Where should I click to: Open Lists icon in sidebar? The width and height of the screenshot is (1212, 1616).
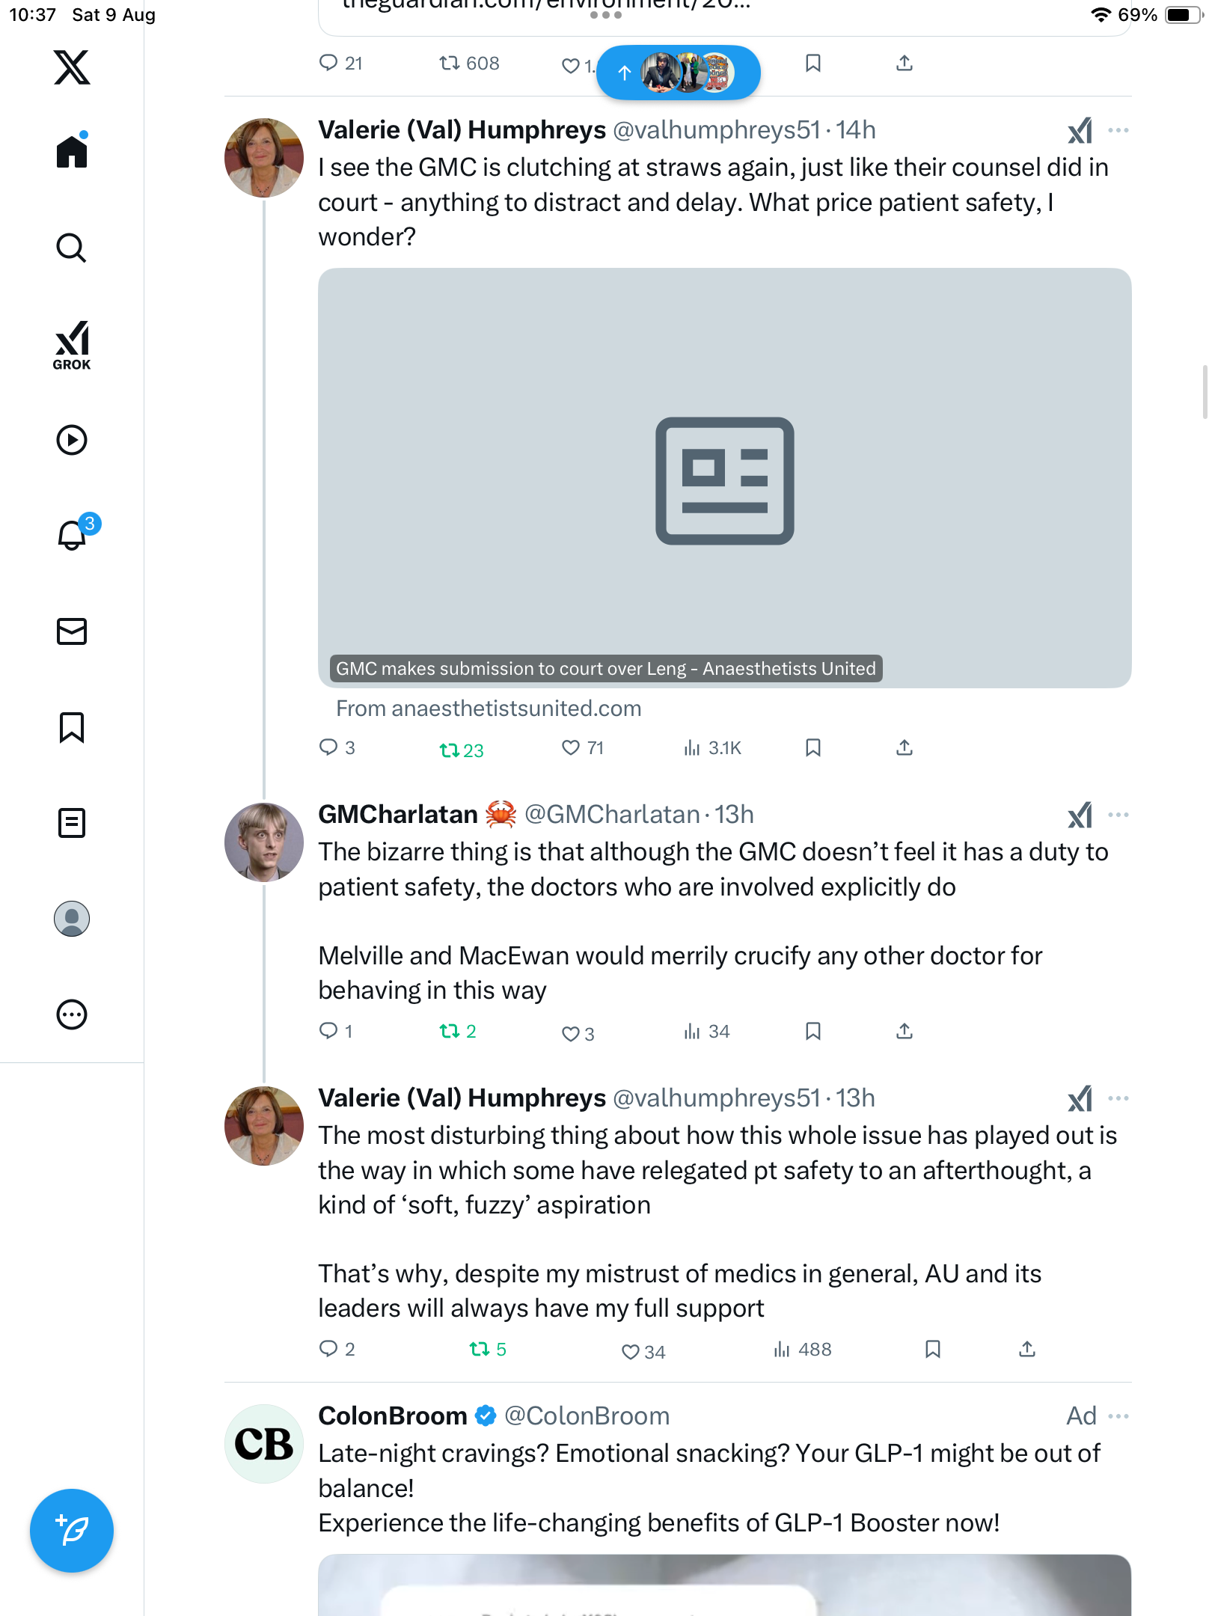point(72,823)
